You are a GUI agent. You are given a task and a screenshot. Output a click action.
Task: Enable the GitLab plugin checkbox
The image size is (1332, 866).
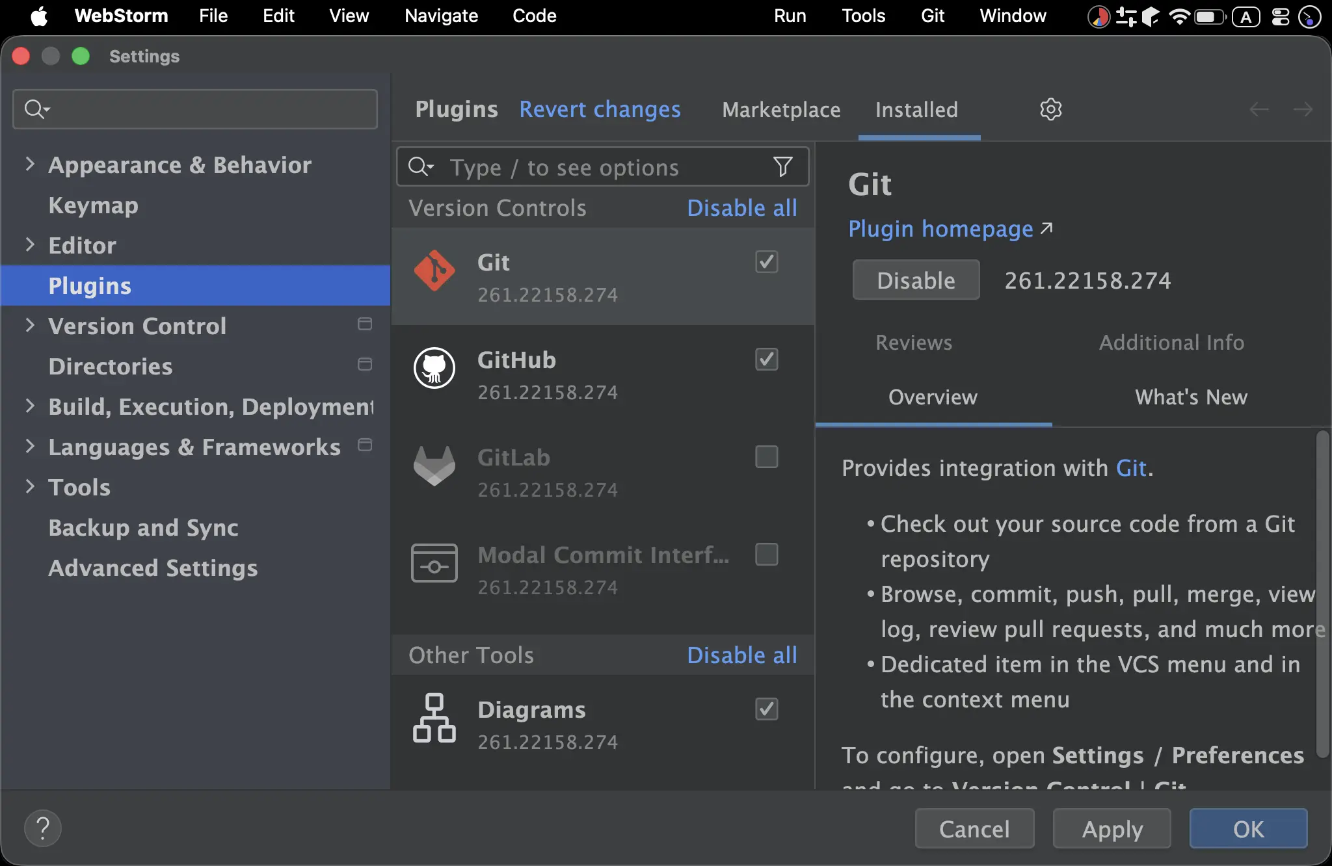pos(767,456)
